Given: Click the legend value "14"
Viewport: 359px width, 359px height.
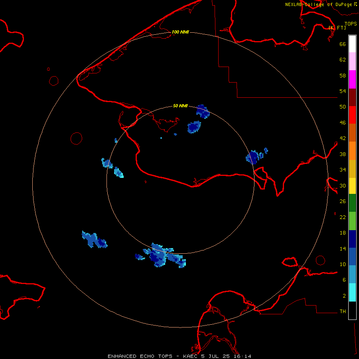Looking at the screenshot, I should [343, 249].
